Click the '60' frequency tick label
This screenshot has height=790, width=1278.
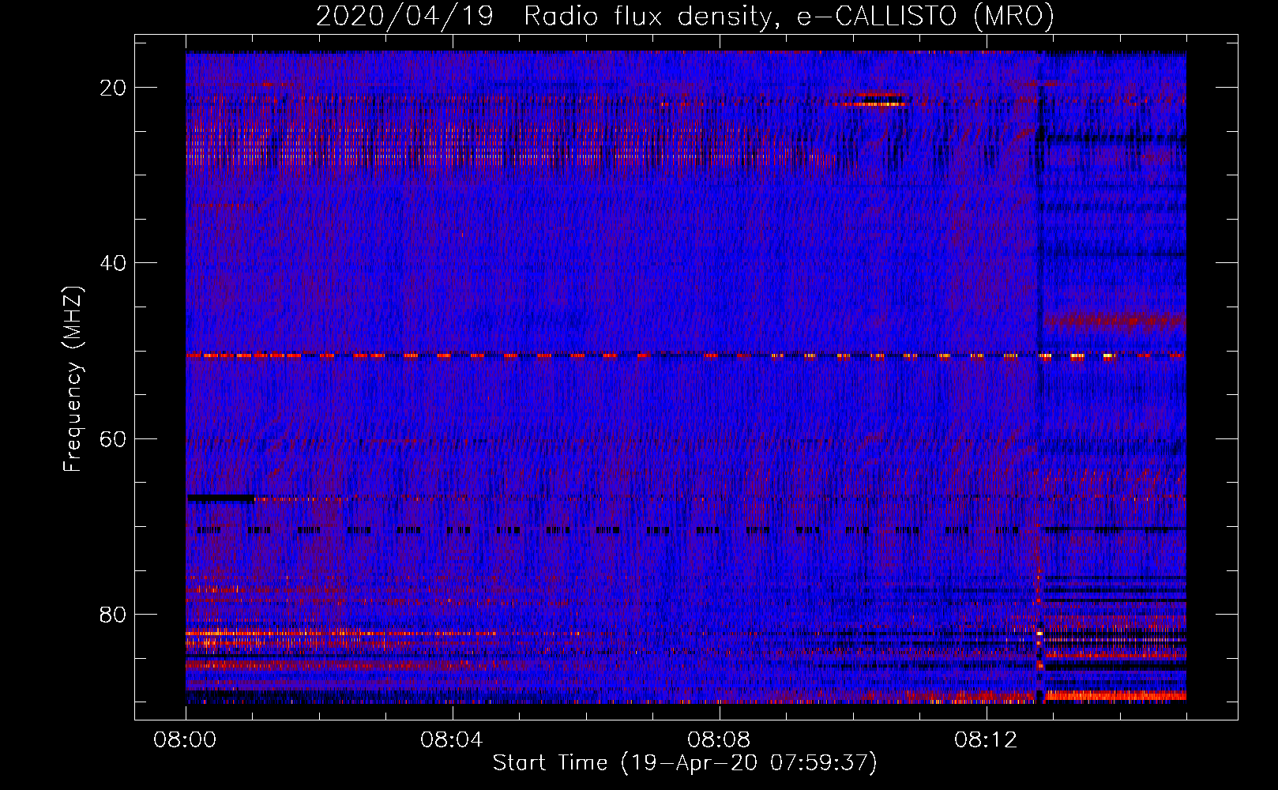pos(113,438)
